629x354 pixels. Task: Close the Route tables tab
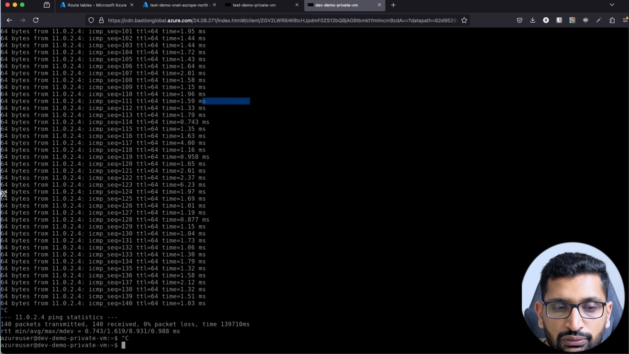(132, 5)
